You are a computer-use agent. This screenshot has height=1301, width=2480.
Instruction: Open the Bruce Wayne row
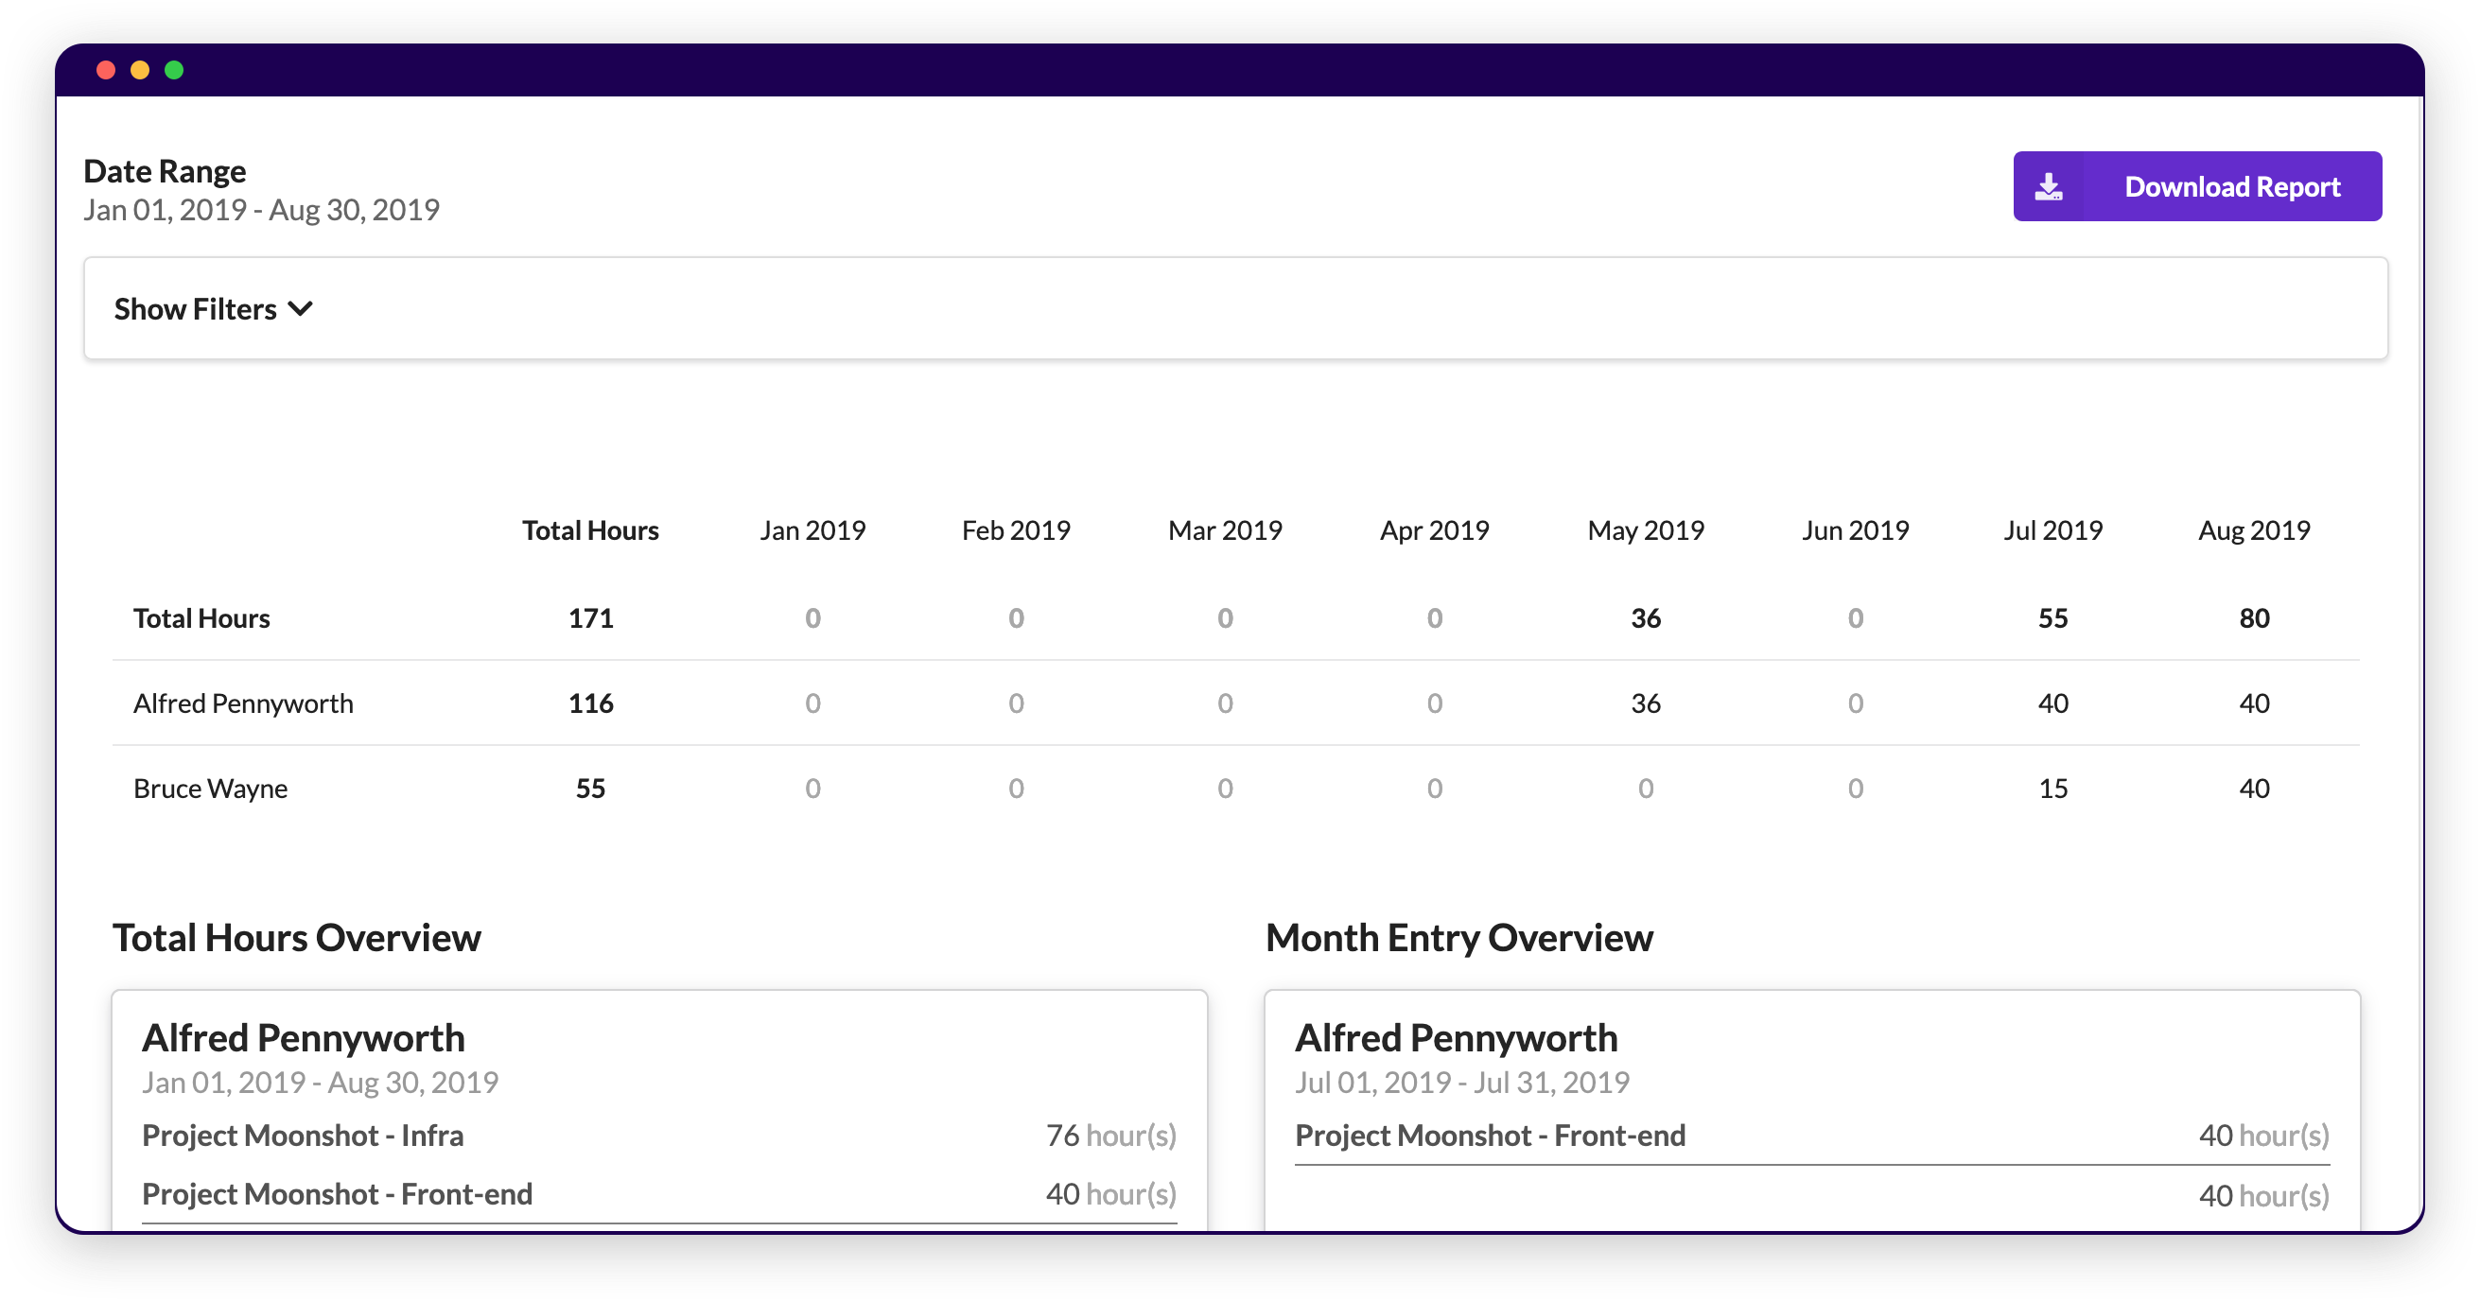(x=210, y=789)
